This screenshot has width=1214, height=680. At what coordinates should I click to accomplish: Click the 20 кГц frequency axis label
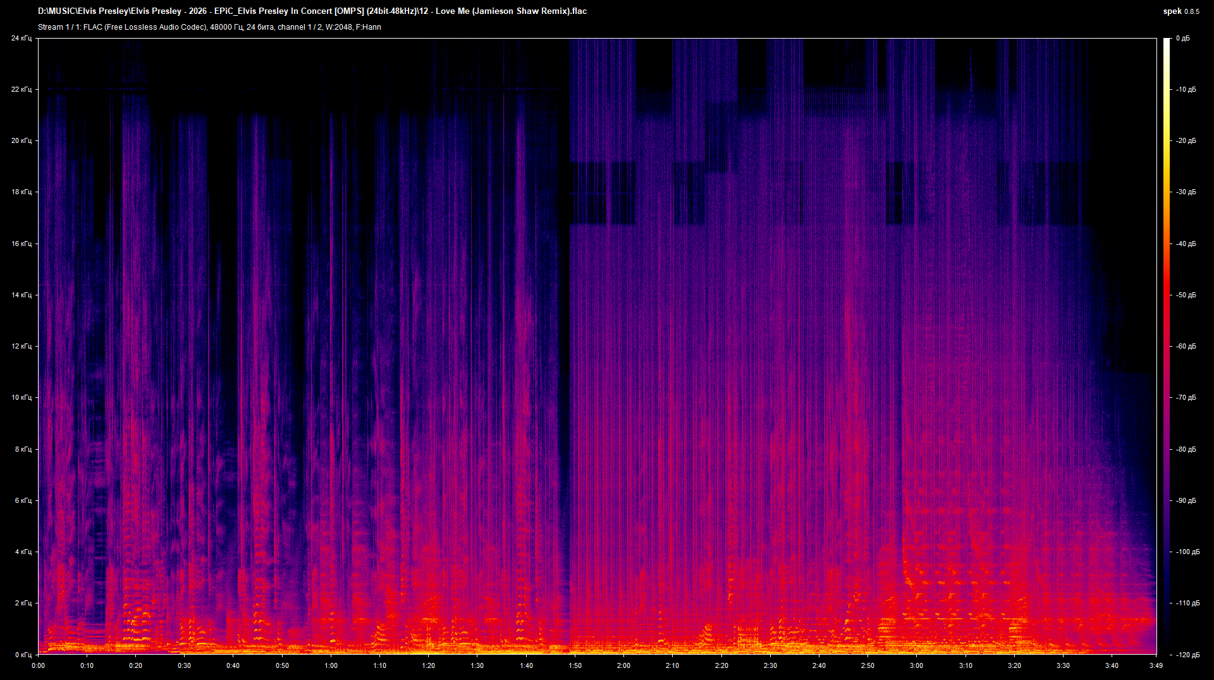pos(21,141)
